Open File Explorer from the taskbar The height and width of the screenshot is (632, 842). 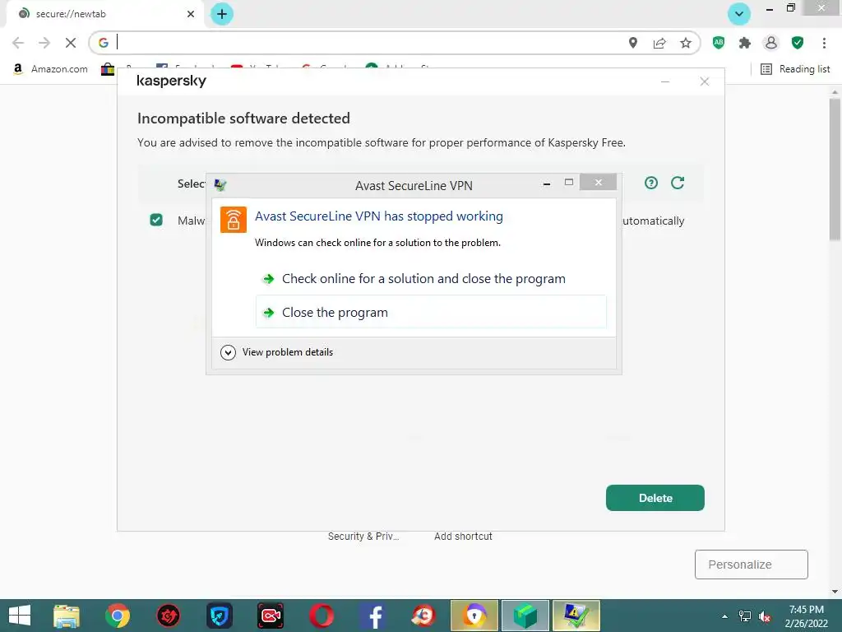(67, 616)
